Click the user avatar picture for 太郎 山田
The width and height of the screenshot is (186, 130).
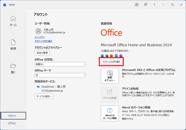click(39, 31)
